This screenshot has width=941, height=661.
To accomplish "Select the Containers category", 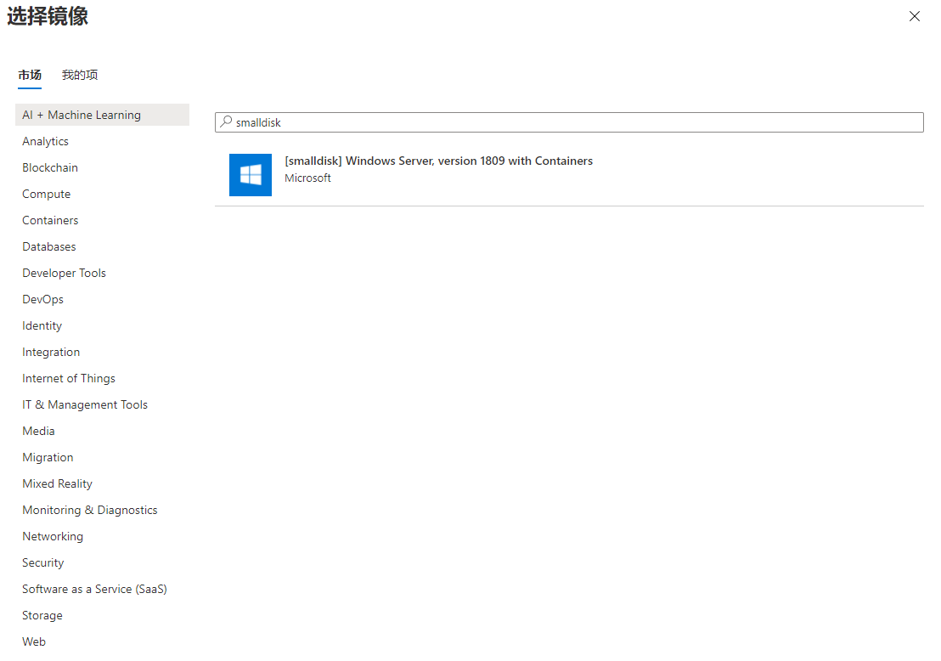I will point(50,220).
